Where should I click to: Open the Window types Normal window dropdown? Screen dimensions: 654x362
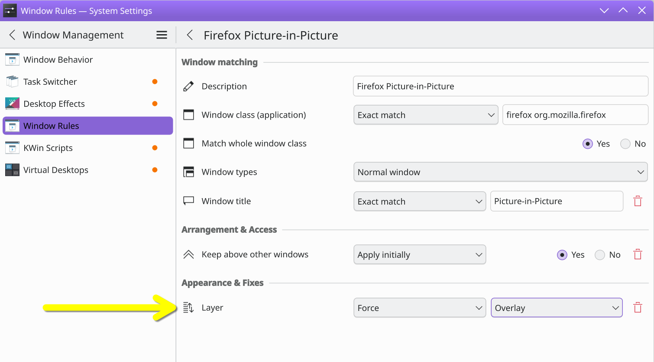click(501, 172)
